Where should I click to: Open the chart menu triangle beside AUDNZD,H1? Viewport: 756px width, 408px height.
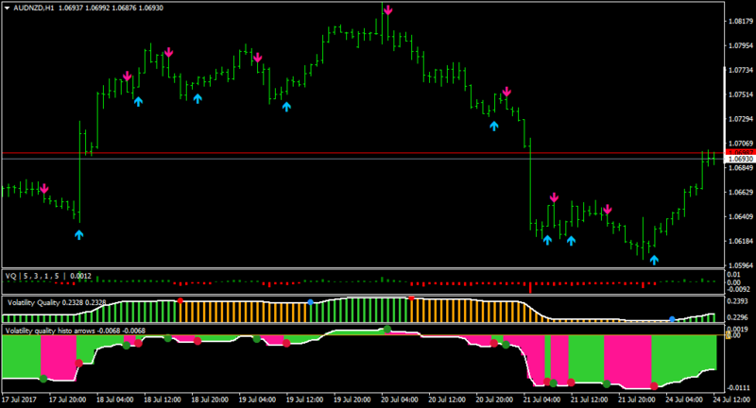point(8,8)
